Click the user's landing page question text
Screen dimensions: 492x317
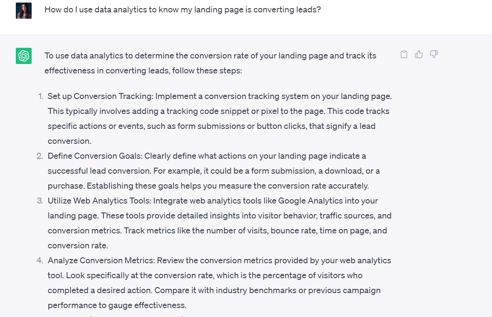coord(183,9)
